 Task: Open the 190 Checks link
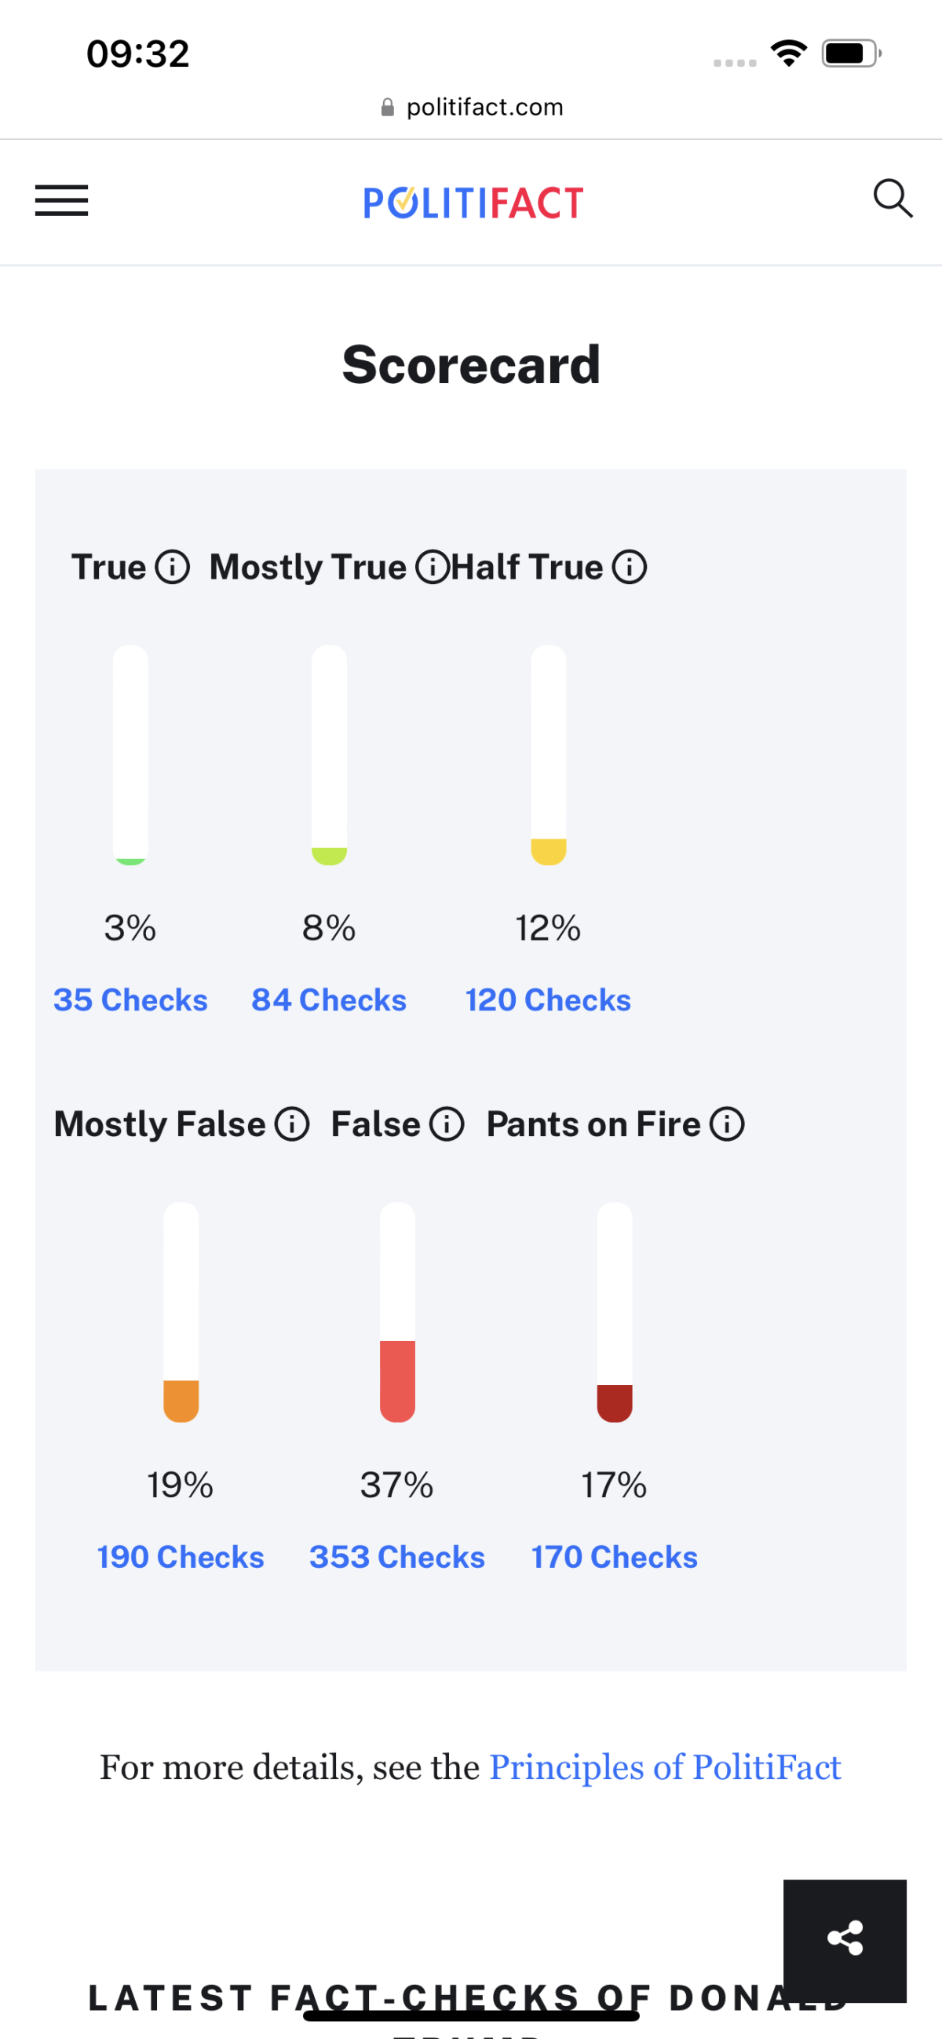(x=181, y=1558)
